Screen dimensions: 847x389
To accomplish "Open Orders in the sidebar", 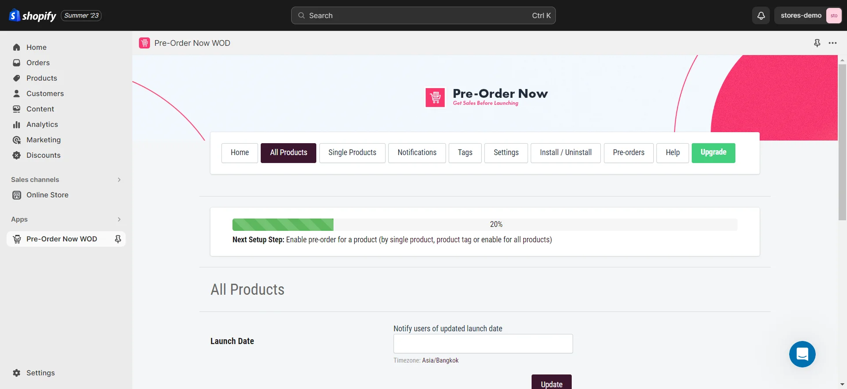I will tap(66, 63).
